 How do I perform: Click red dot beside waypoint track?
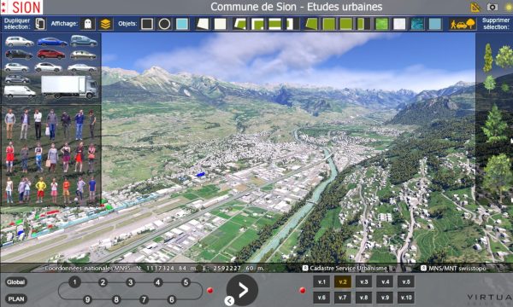point(210,290)
